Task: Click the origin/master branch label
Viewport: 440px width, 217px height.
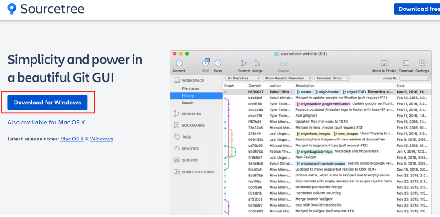Action: [327, 92]
